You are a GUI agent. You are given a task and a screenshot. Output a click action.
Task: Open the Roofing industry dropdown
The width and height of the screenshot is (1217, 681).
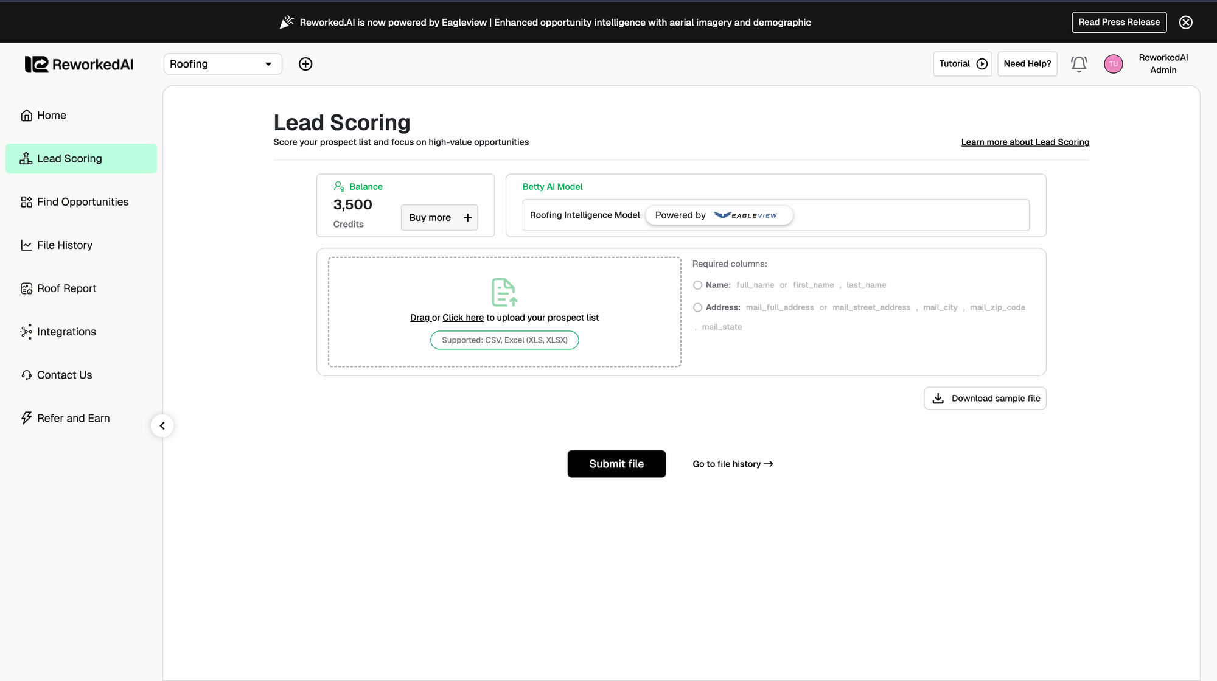[223, 64]
